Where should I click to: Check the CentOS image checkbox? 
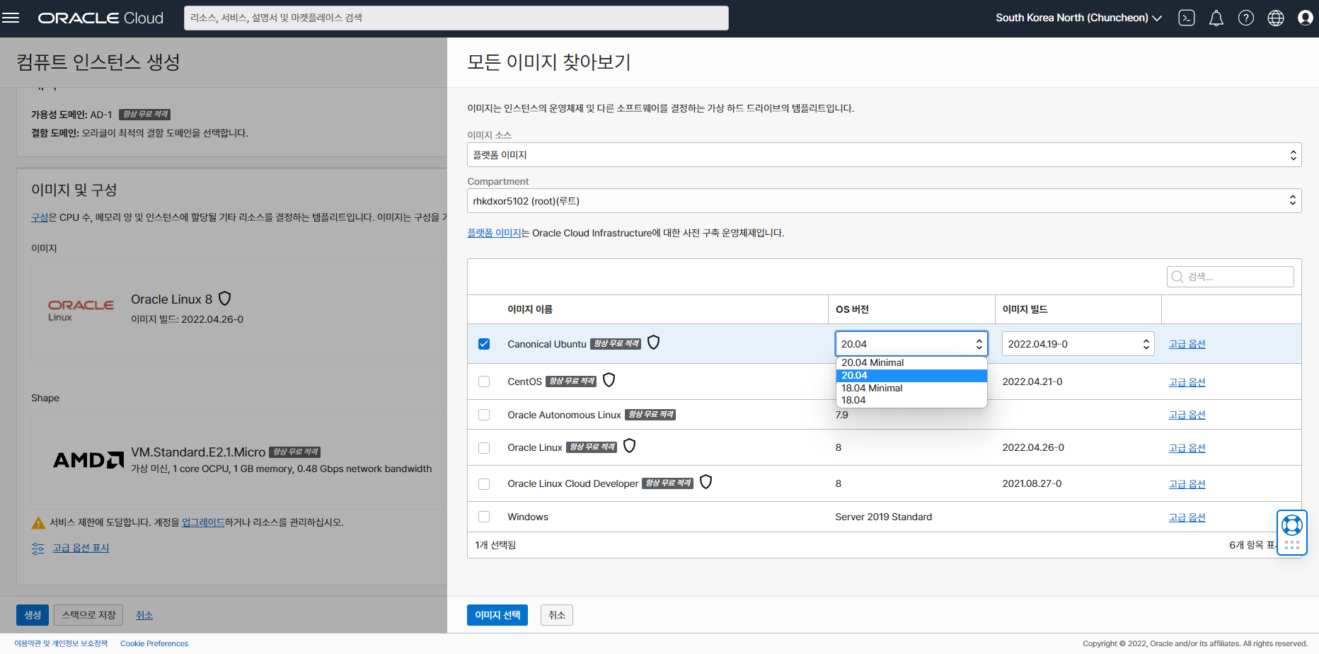coord(484,381)
